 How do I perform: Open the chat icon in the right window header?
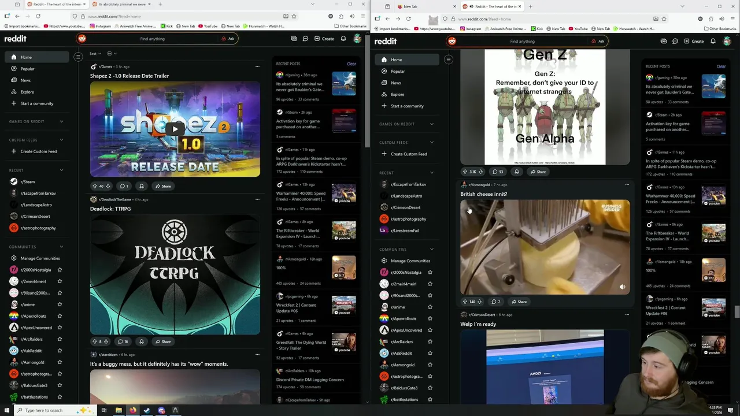point(675,41)
